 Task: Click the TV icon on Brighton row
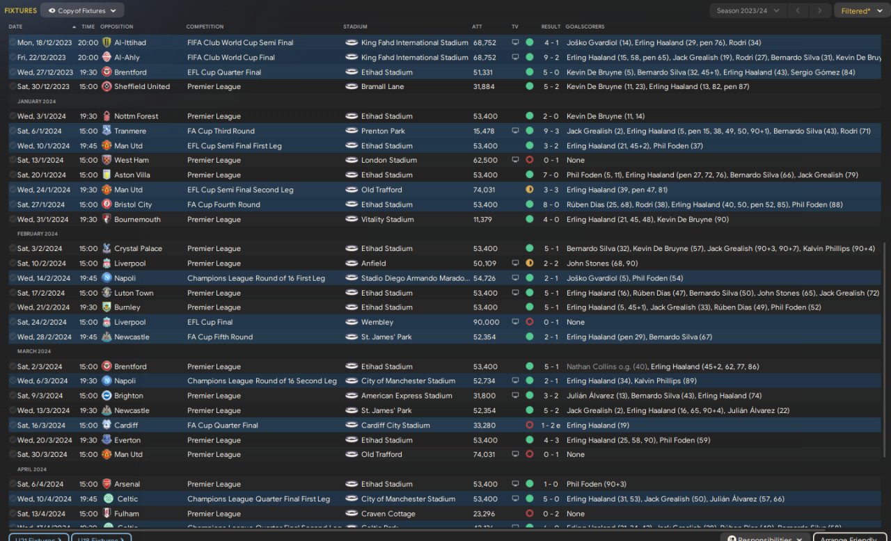(x=515, y=396)
